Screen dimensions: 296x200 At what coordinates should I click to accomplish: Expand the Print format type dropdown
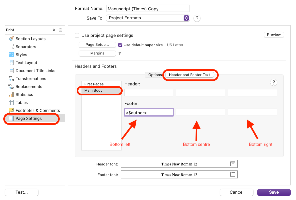[x=54, y=30]
